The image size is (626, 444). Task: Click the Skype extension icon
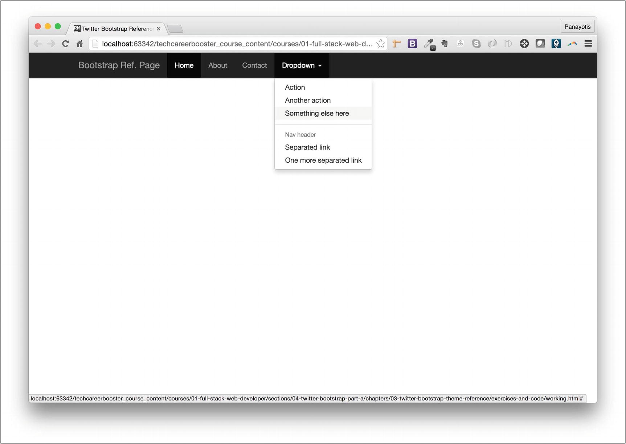coord(476,44)
